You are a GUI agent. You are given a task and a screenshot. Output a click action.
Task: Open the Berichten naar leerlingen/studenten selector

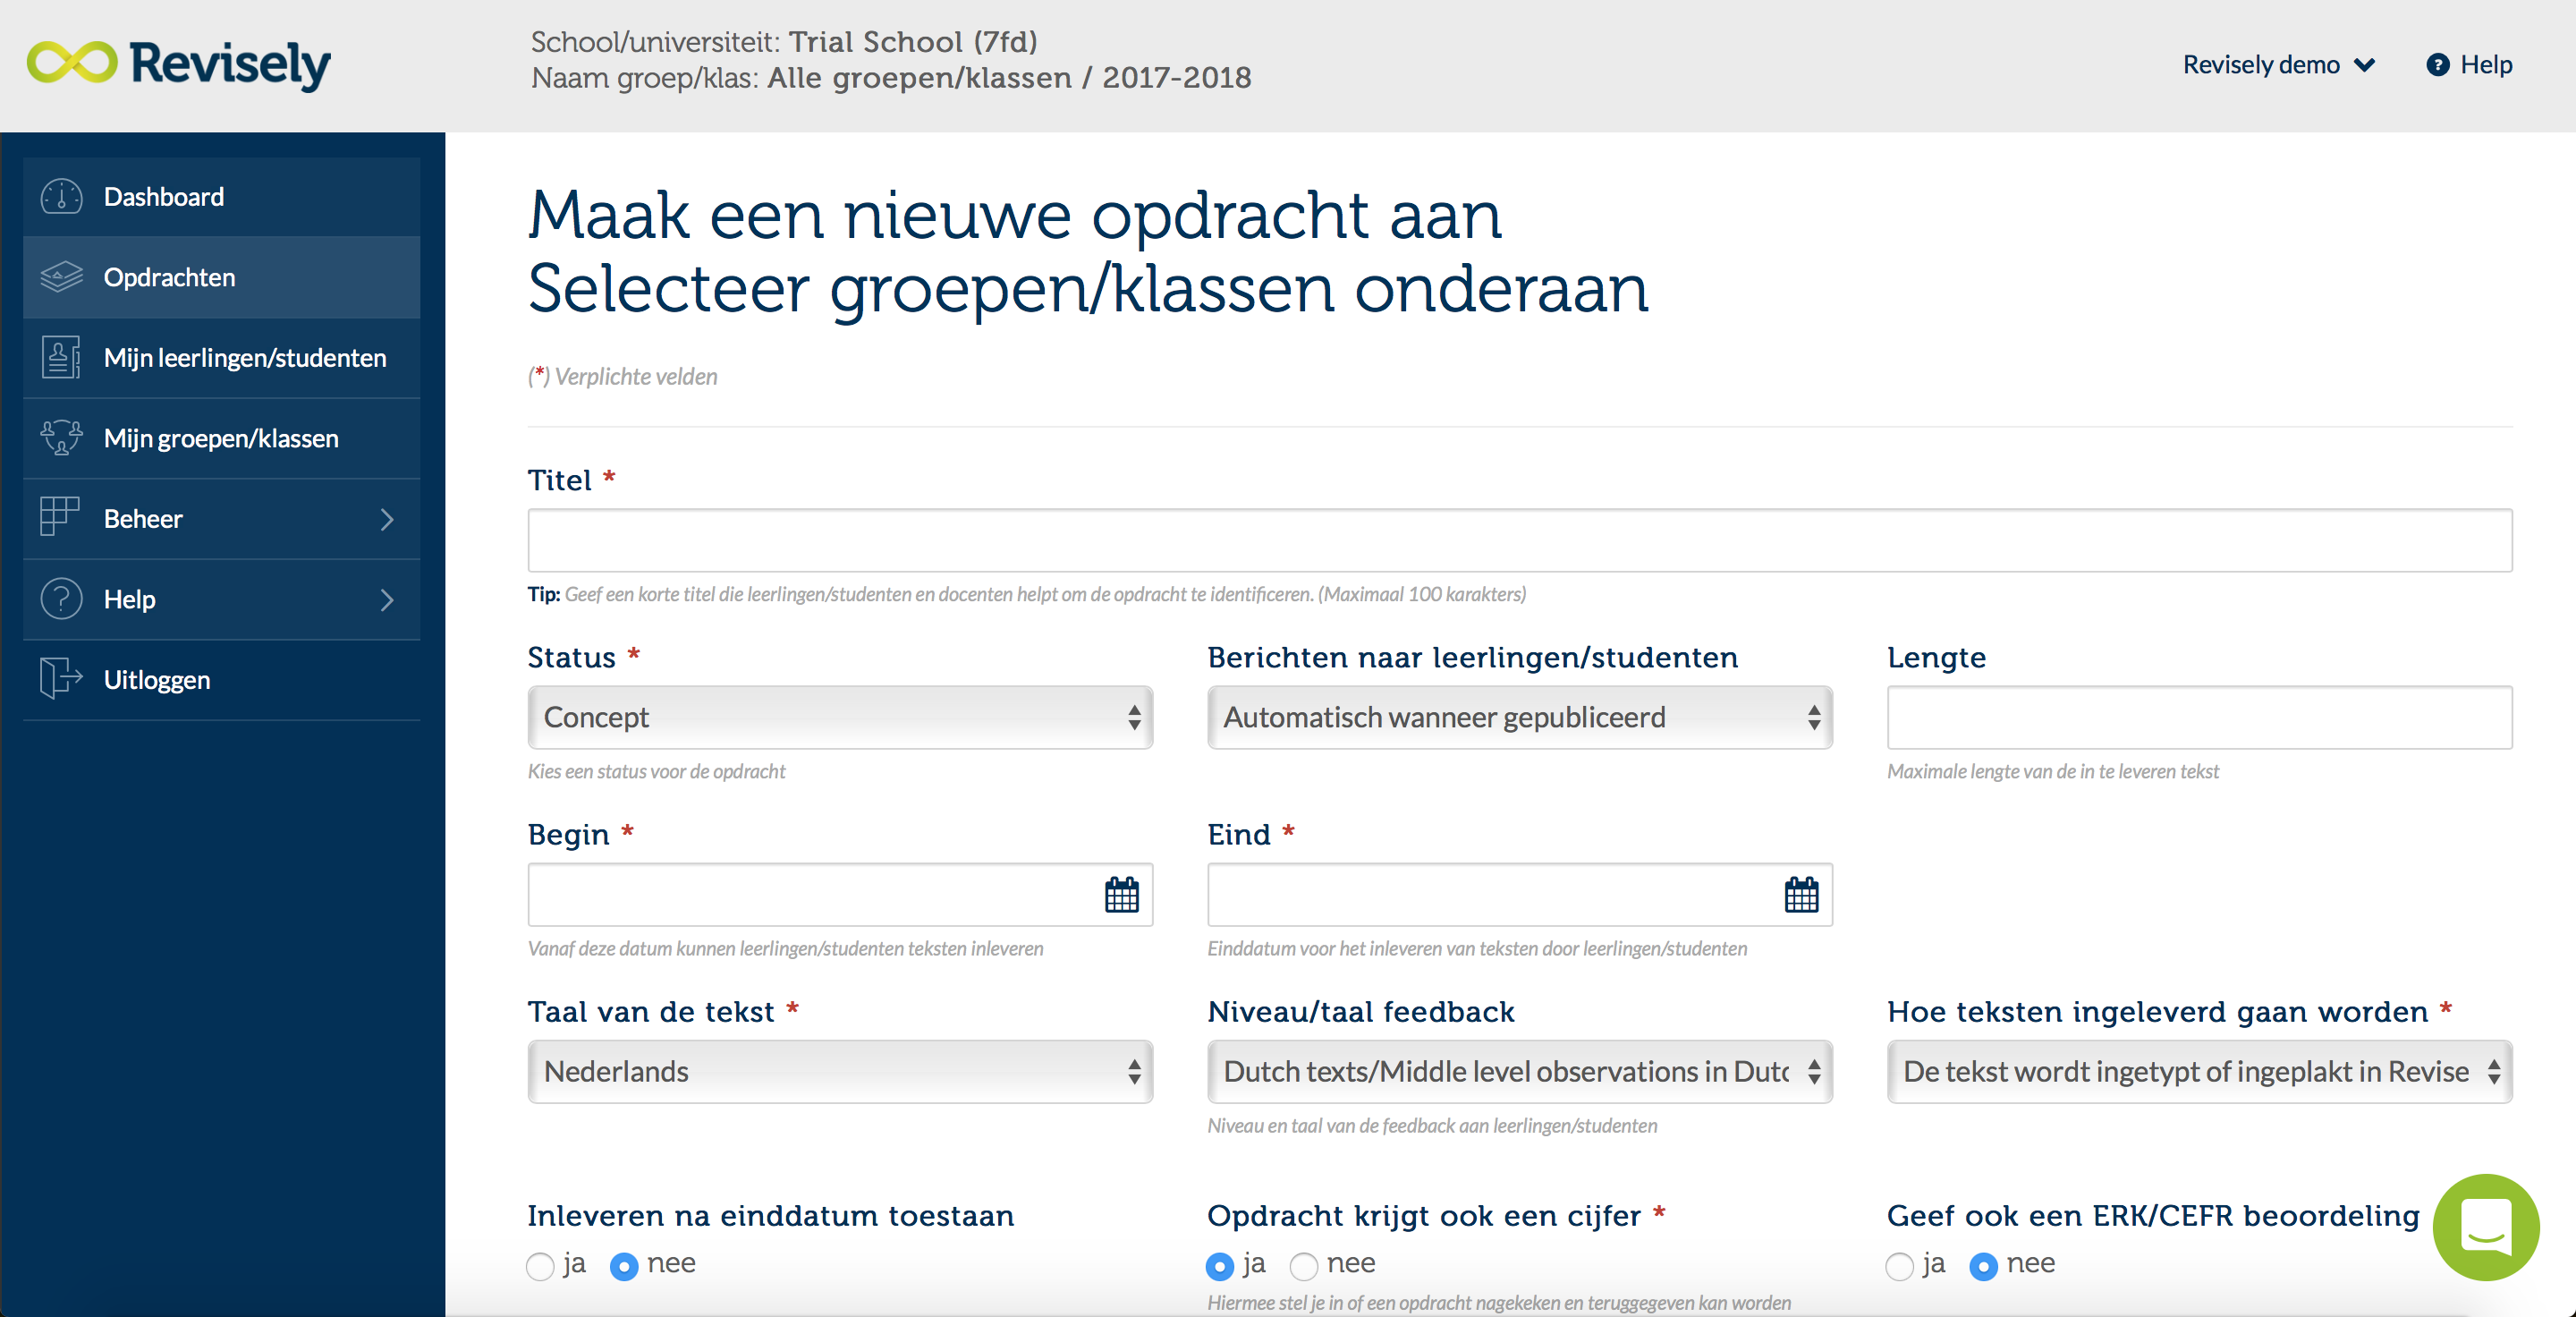(1518, 717)
